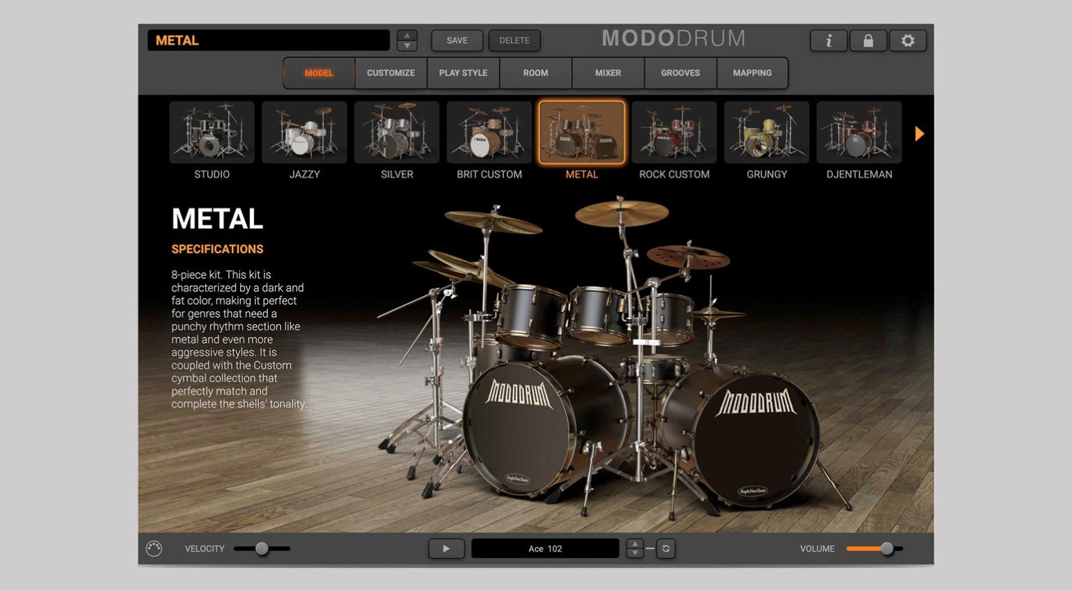This screenshot has height=591, width=1072.
Task: Open settings via the gear icon
Action: pos(908,40)
